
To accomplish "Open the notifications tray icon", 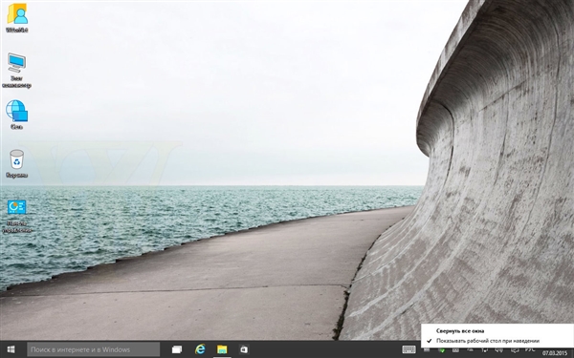I will (515, 350).
